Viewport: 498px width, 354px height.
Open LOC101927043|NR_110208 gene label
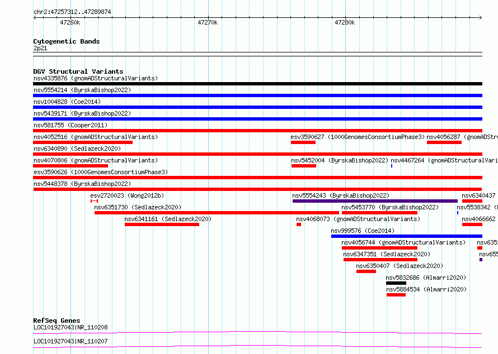(x=71, y=327)
